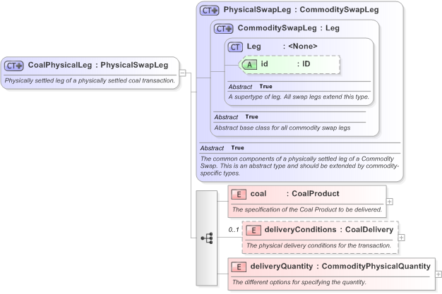
Task: Select the PhysicalSwapLeg : CommoditySwapLeg title
Action: click(x=301, y=10)
